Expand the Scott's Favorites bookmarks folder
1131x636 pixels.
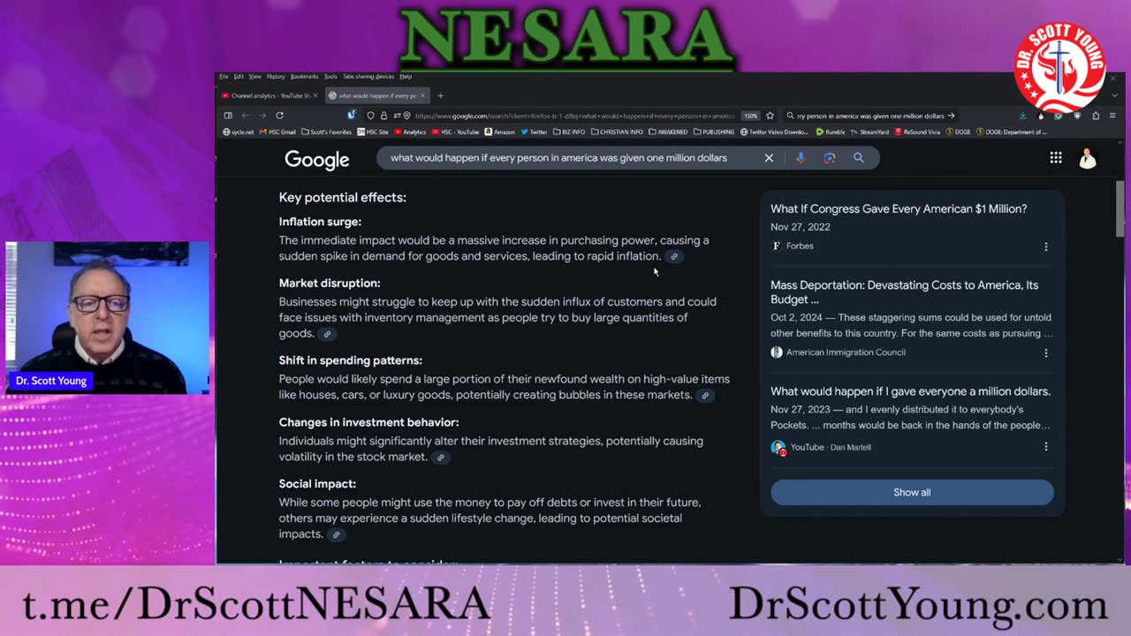(x=327, y=132)
